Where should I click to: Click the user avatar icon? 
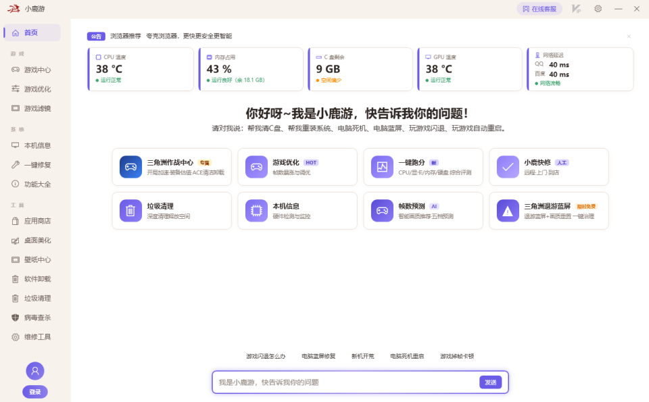click(35, 371)
